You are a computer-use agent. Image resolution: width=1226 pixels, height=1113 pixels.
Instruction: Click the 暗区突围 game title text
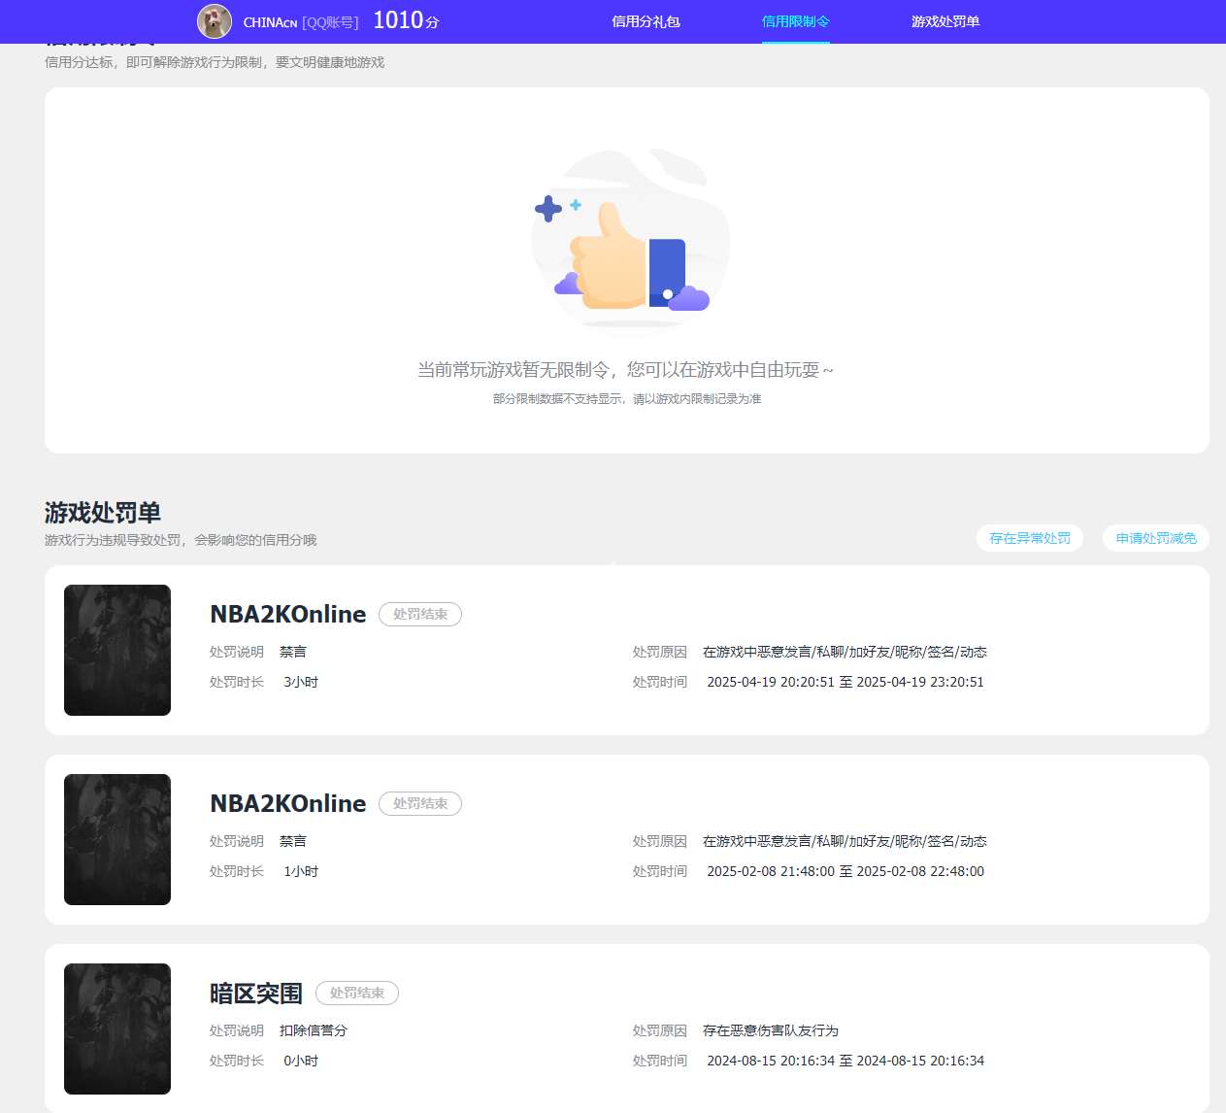pos(255,993)
